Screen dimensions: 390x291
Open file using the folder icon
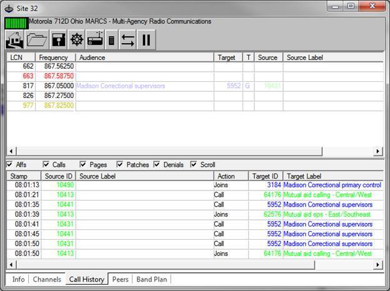tap(37, 40)
